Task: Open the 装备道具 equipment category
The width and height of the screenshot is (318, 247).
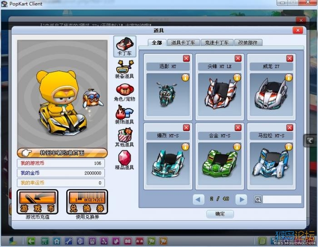Action: [124, 69]
